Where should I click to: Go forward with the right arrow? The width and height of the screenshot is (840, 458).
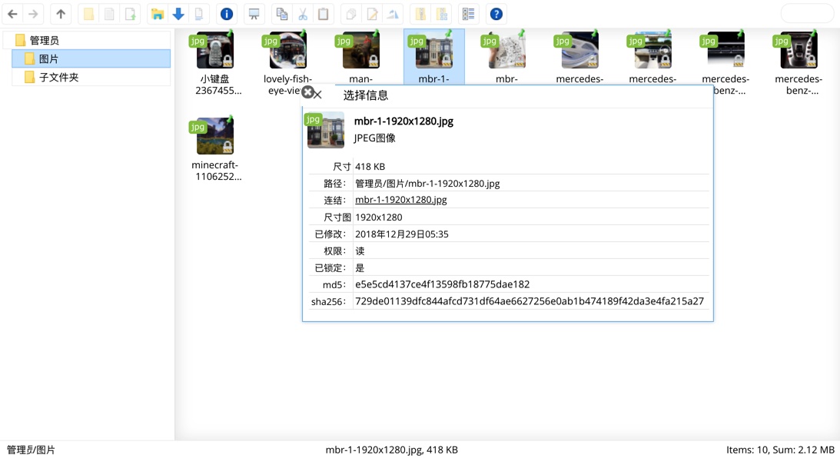coord(33,14)
